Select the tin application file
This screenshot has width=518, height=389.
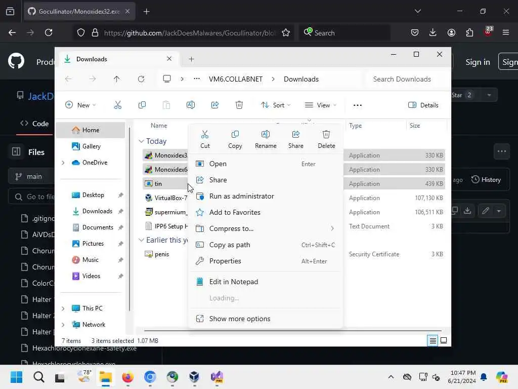point(165,183)
